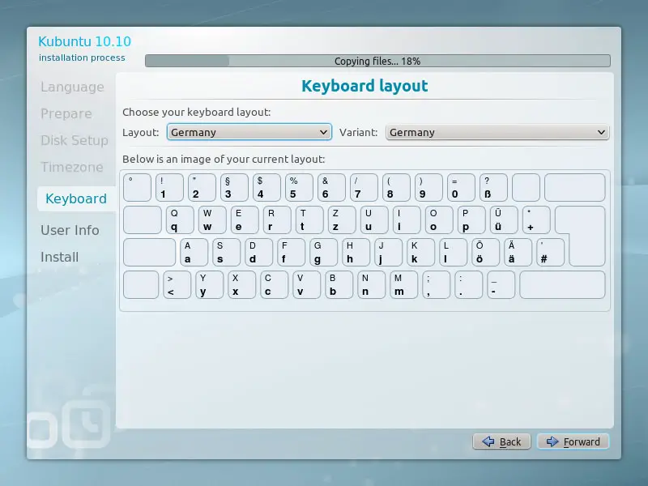This screenshot has width=648, height=486.
Task: Click the 'installation process' subtitle
Action: coord(82,58)
